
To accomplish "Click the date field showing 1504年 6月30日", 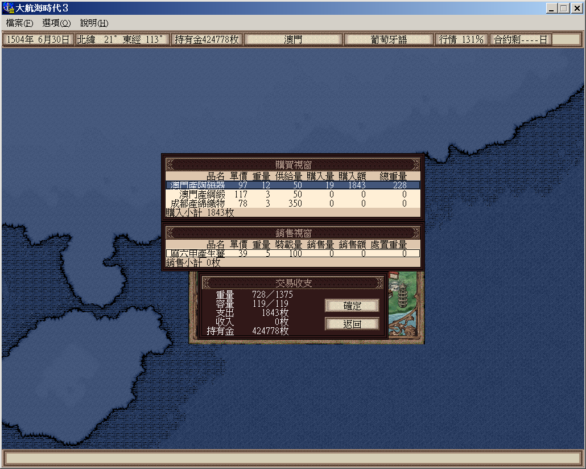I will pos(38,40).
